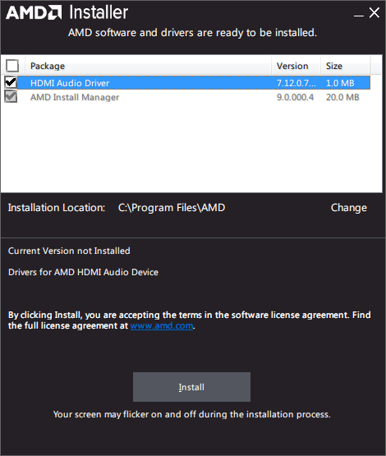Toggle the select-all packages checkbox
Image resolution: width=386 pixels, height=456 pixels.
[x=12, y=66]
